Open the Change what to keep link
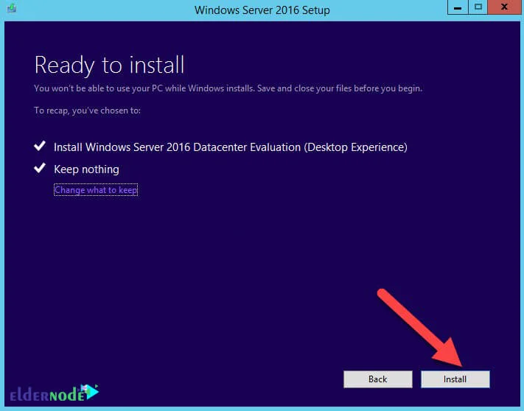The image size is (524, 411). [96, 190]
